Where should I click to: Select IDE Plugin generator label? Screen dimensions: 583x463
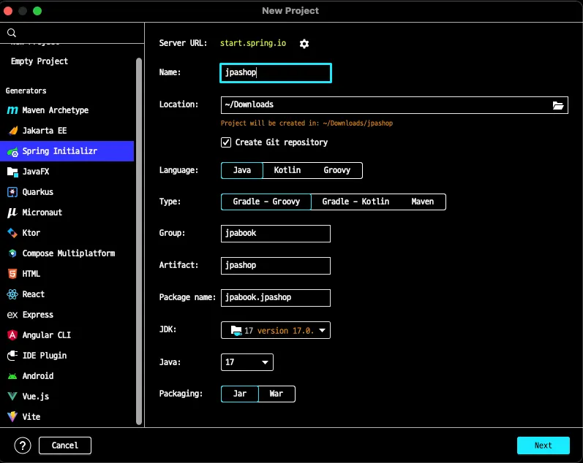coord(45,356)
